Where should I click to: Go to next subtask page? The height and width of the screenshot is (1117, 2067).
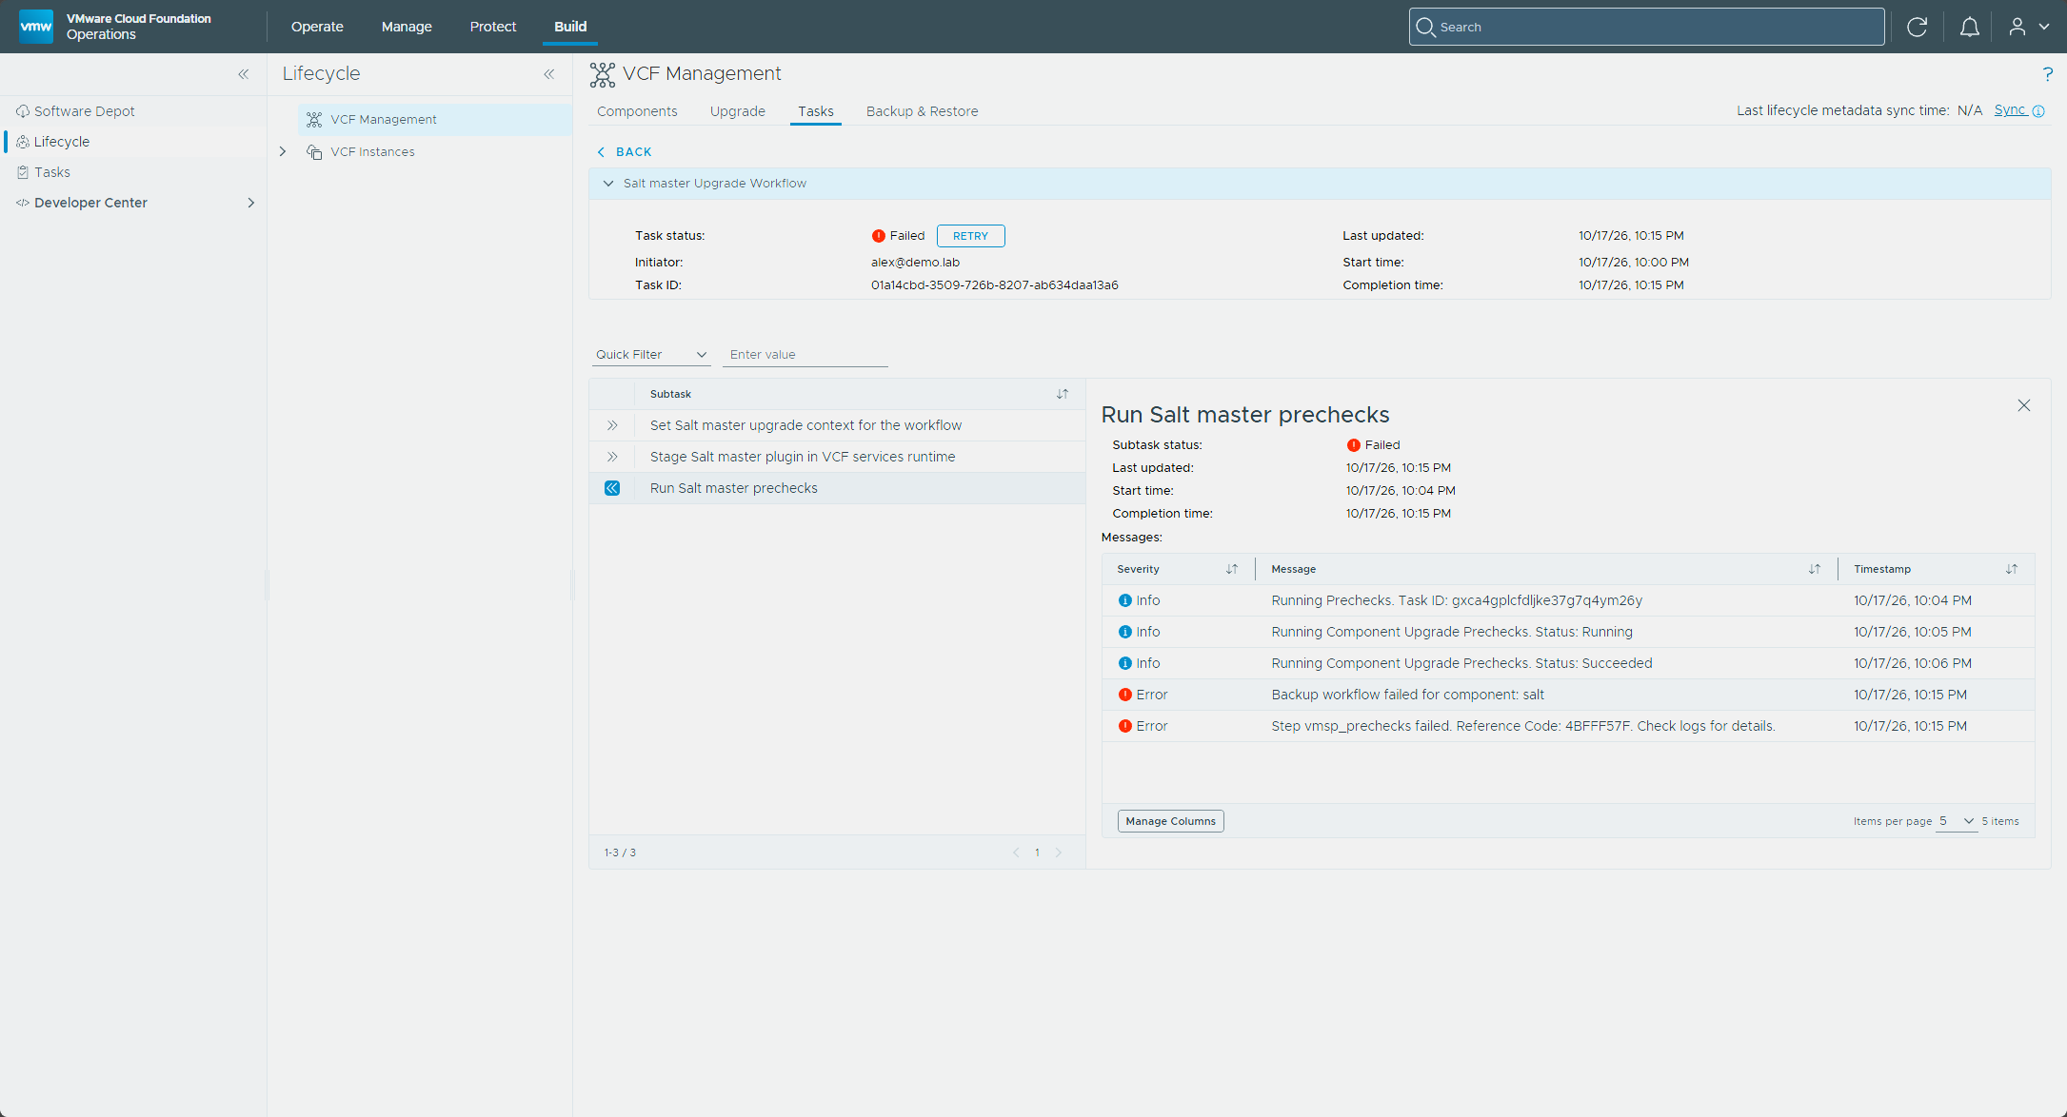click(x=1058, y=852)
